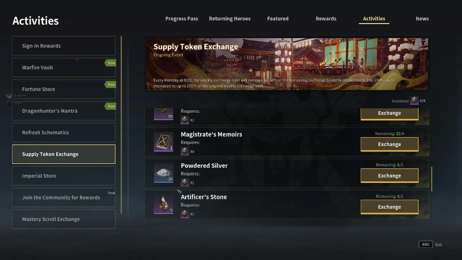Exchange tokens for Magistrate's Memoirs
Screen dimensions: 462x260
(x=389, y=144)
